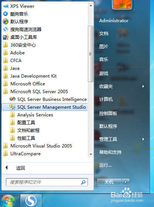Open 默认程序 in the right pane
This screenshot has height=207, width=154.
[x=108, y=126]
